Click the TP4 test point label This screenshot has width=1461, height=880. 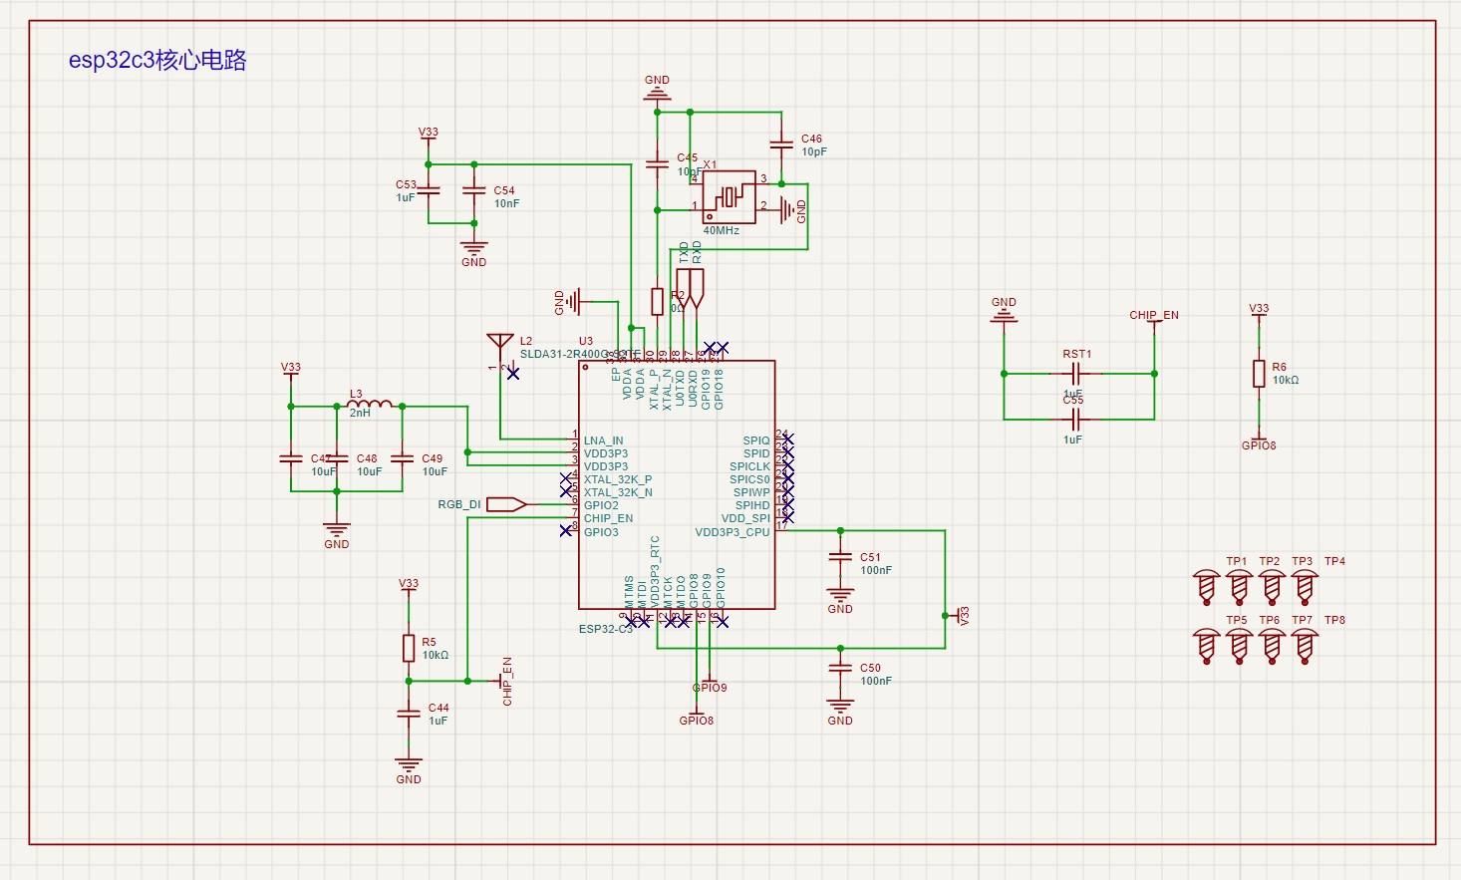[x=1334, y=561]
